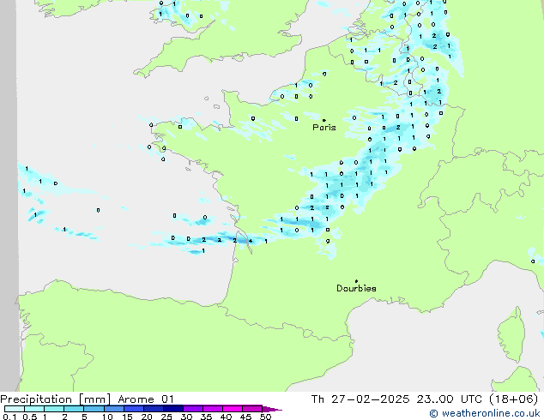Select the 30–35 mm purple legend swatch
This screenshot has width=544, height=420.
pyautogui.click(x=192, y=409)
